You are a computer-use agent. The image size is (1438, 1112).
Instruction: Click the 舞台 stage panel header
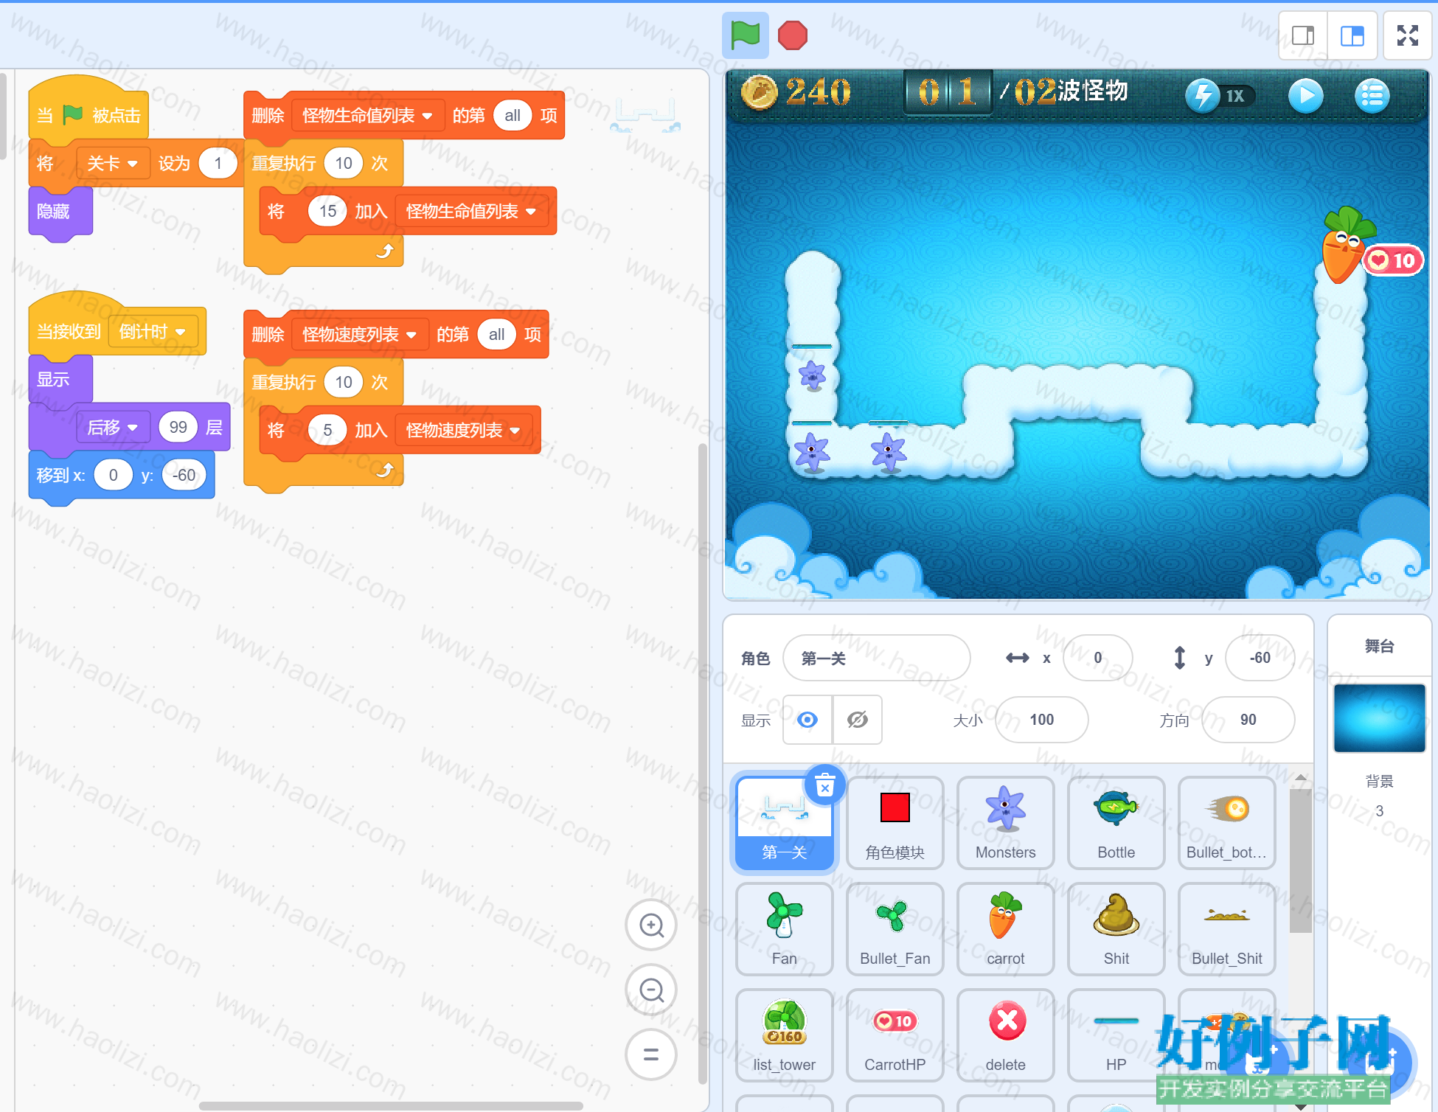(x=1379, y=647)
